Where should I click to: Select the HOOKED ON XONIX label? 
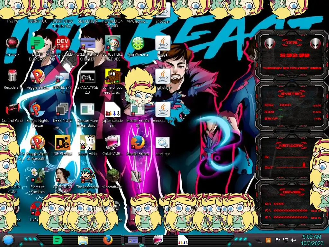coord(113,23)
